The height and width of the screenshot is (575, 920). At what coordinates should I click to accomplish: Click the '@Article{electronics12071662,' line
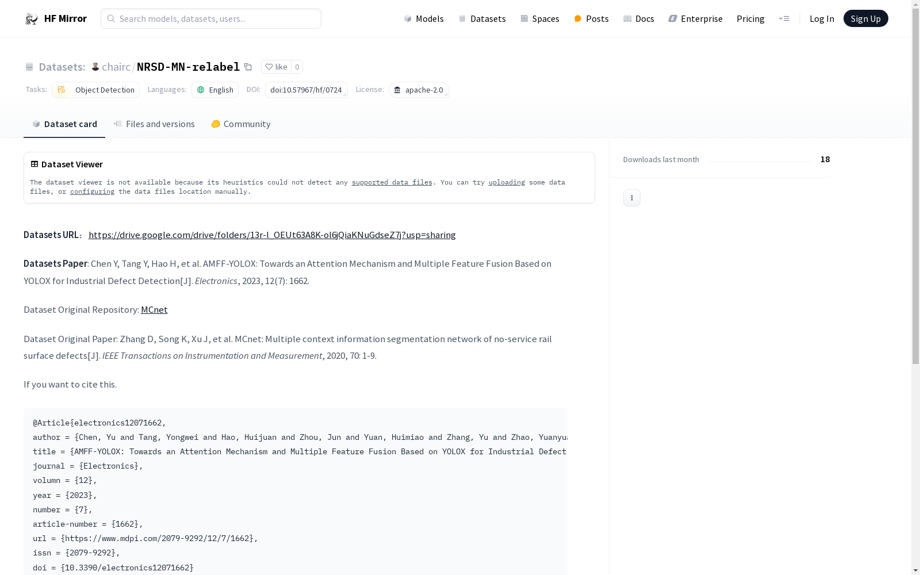tap(99, 423)
